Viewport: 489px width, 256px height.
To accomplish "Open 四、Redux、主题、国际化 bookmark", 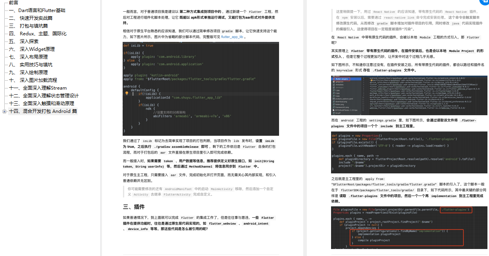I will click(x=38, y=34).
